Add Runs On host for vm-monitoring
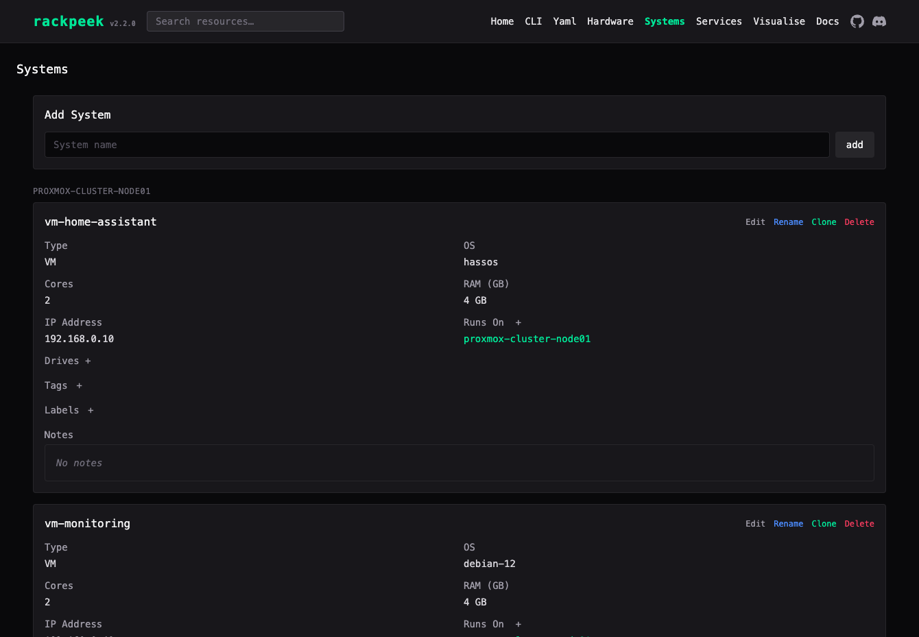919x637 pixels. pyautogui.click(x=518, y=624)
